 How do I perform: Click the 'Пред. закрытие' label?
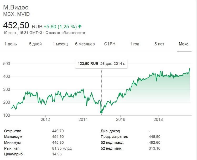[x=115, y=137]
